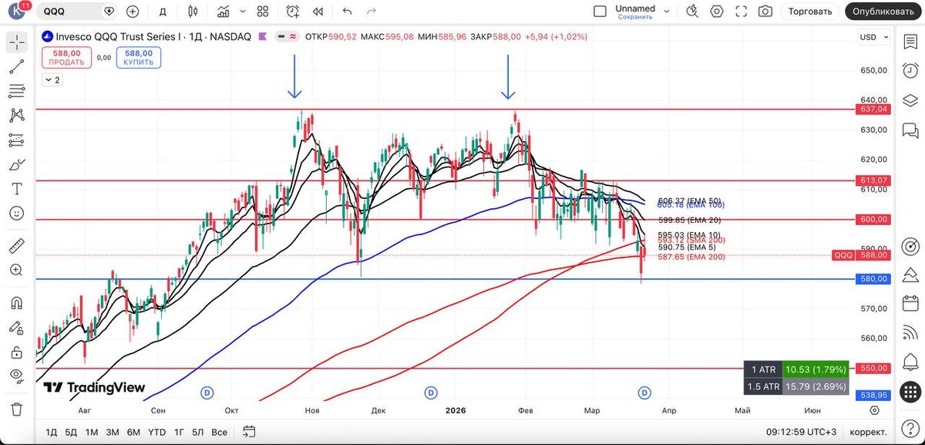Screen dimensions: 925x445
Task: Open the forecasting and measurement tools
Action: click(16, 140)
